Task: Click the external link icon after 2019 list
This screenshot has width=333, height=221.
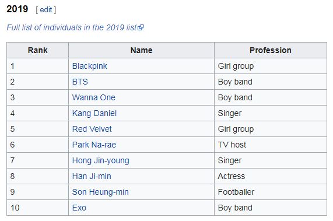Action: coord(141,27)
